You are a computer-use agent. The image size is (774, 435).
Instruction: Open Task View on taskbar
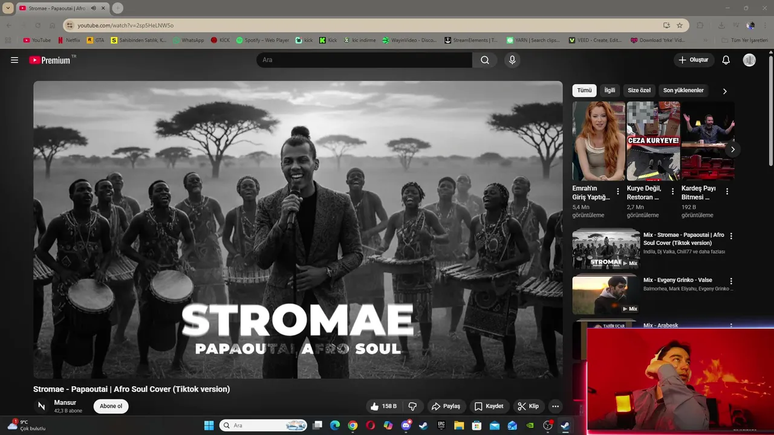coord(317,425)
